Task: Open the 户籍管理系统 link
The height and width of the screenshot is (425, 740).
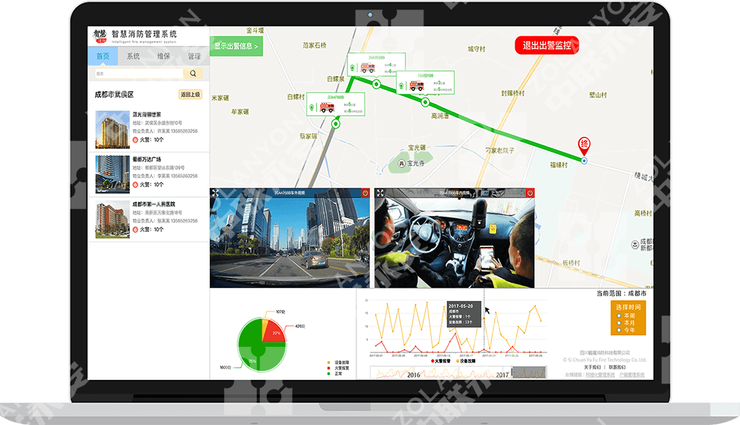Action: coord(632,375)
